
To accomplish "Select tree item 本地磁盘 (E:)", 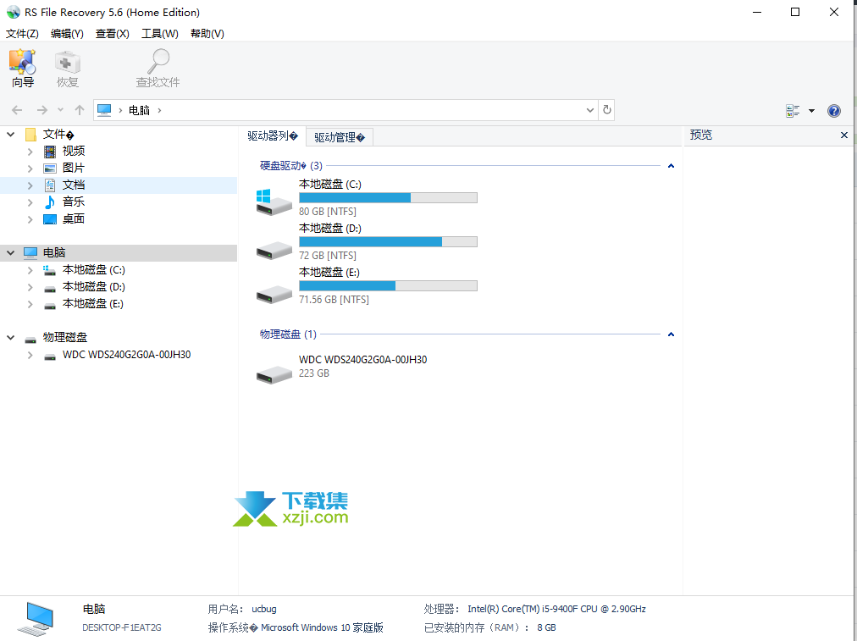I will click(93, 304).
